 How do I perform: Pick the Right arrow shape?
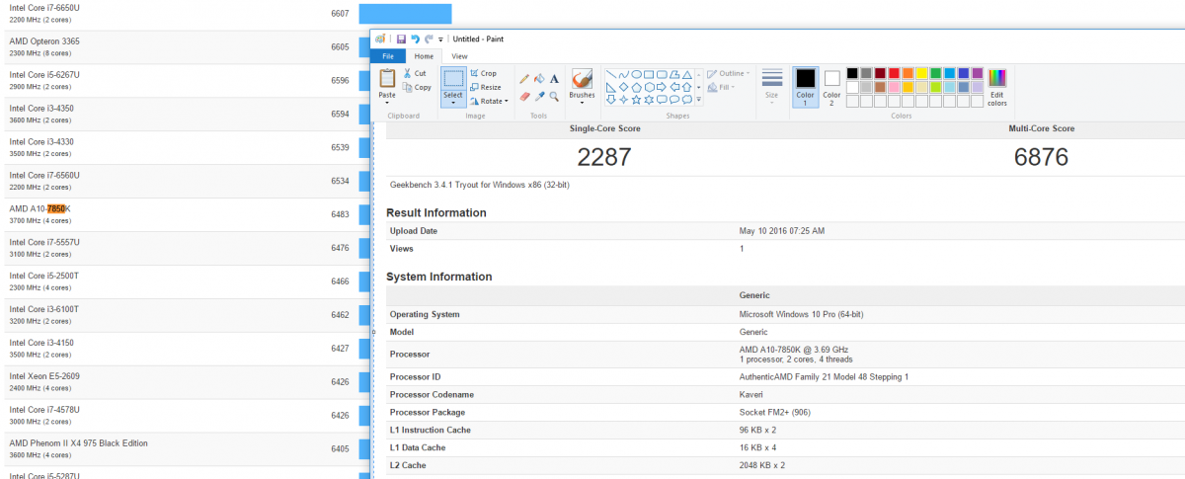click(662, 87)
